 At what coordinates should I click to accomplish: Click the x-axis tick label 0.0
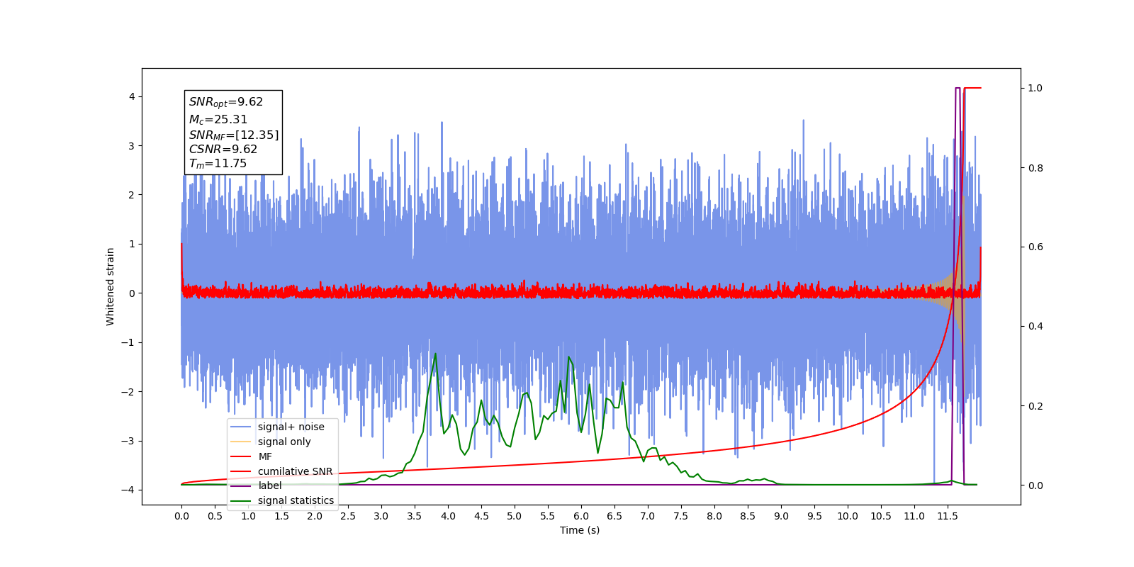181,516
